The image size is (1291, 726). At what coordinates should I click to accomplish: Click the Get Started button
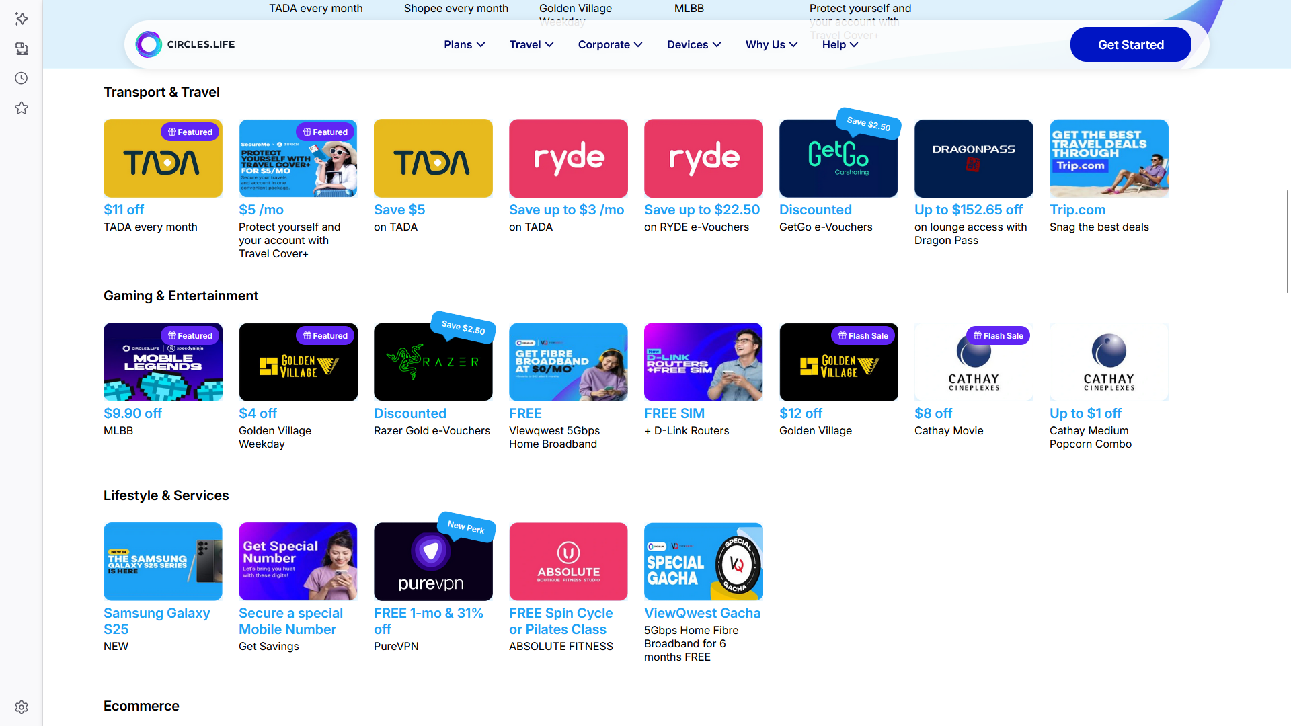tap(1131, 44)
